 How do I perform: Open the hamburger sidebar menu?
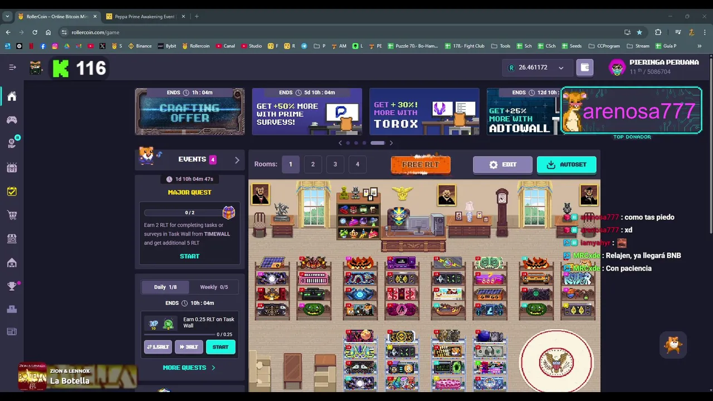tap(12, 67)
